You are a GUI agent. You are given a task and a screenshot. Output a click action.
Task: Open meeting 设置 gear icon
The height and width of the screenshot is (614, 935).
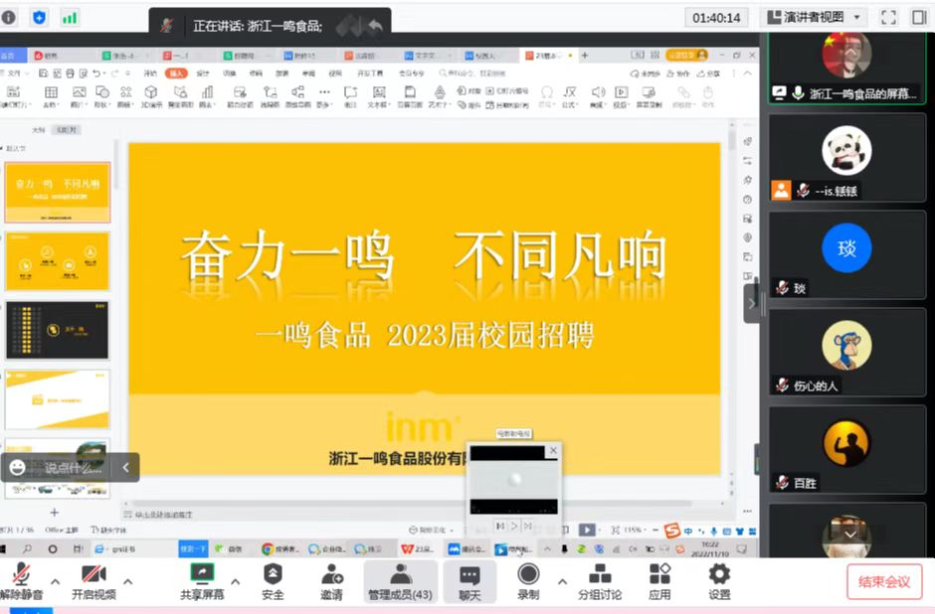719,580
